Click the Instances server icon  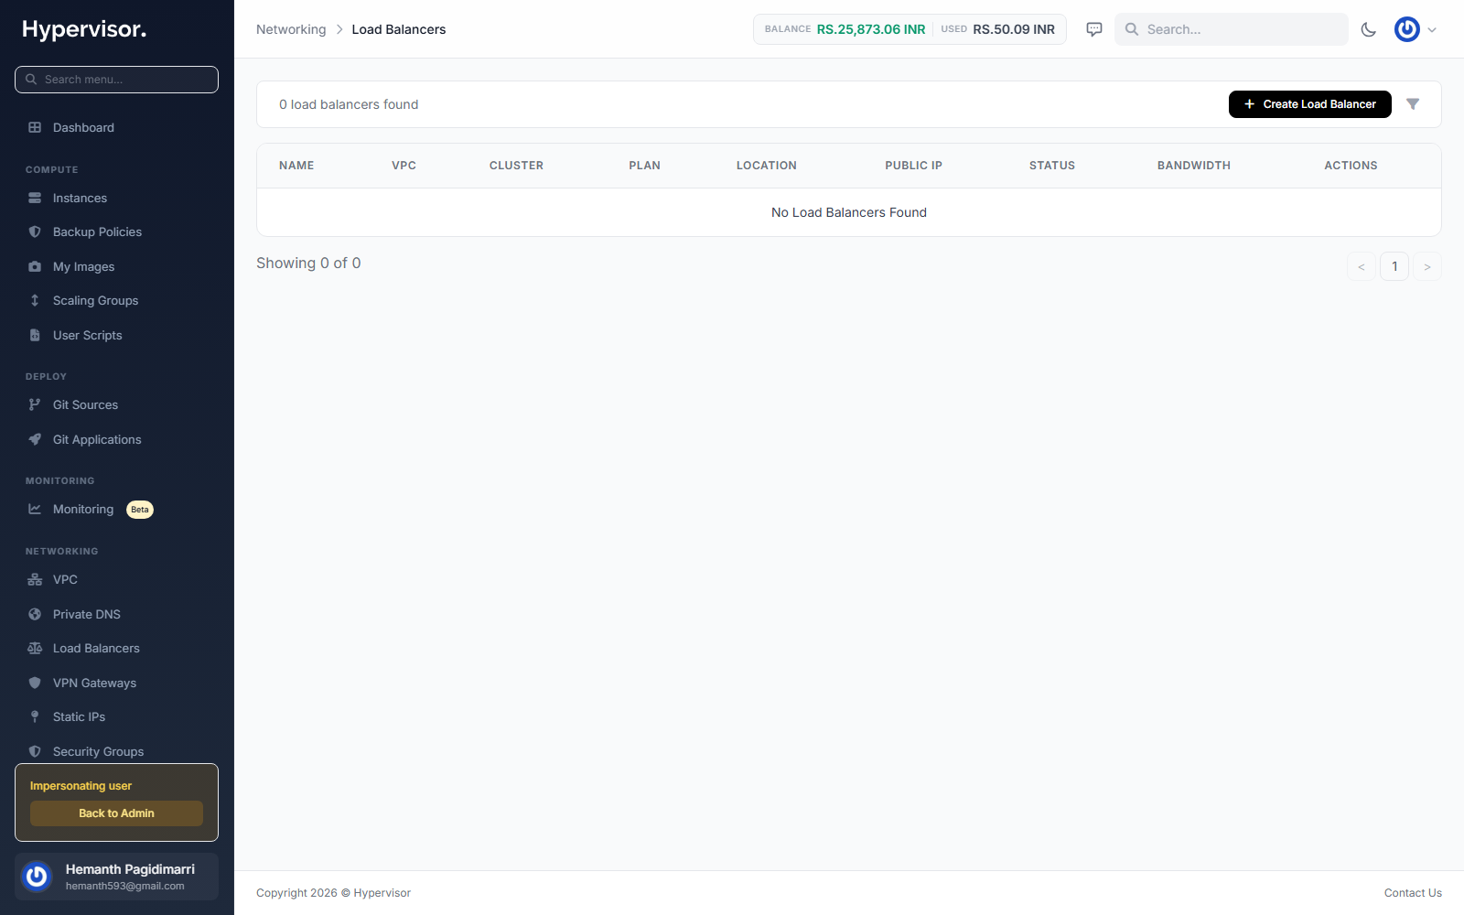(x=35, y=198)
